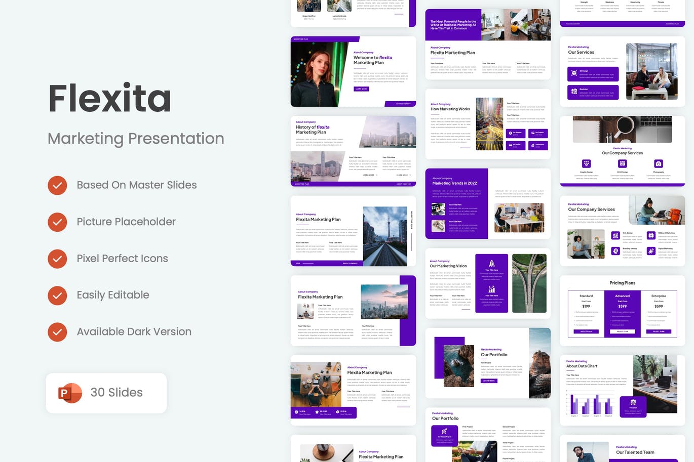Select the purple Advanced pricing column

622,313
